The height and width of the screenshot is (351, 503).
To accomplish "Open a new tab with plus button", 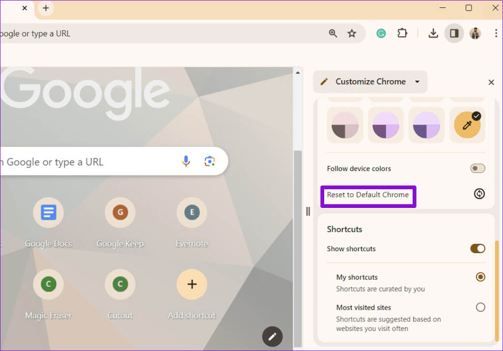I will [46, 8].
